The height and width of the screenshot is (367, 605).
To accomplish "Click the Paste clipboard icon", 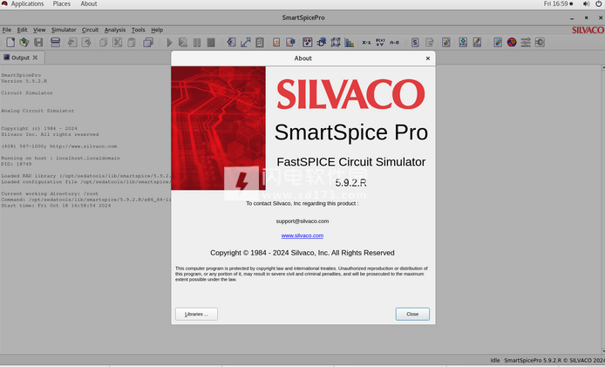I will pyautogui.click(x=132, y=43).
